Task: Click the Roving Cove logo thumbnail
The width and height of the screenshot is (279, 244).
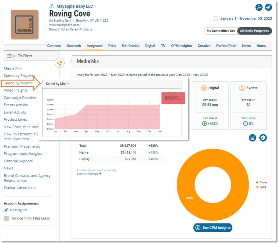Action: click(24, 24)
